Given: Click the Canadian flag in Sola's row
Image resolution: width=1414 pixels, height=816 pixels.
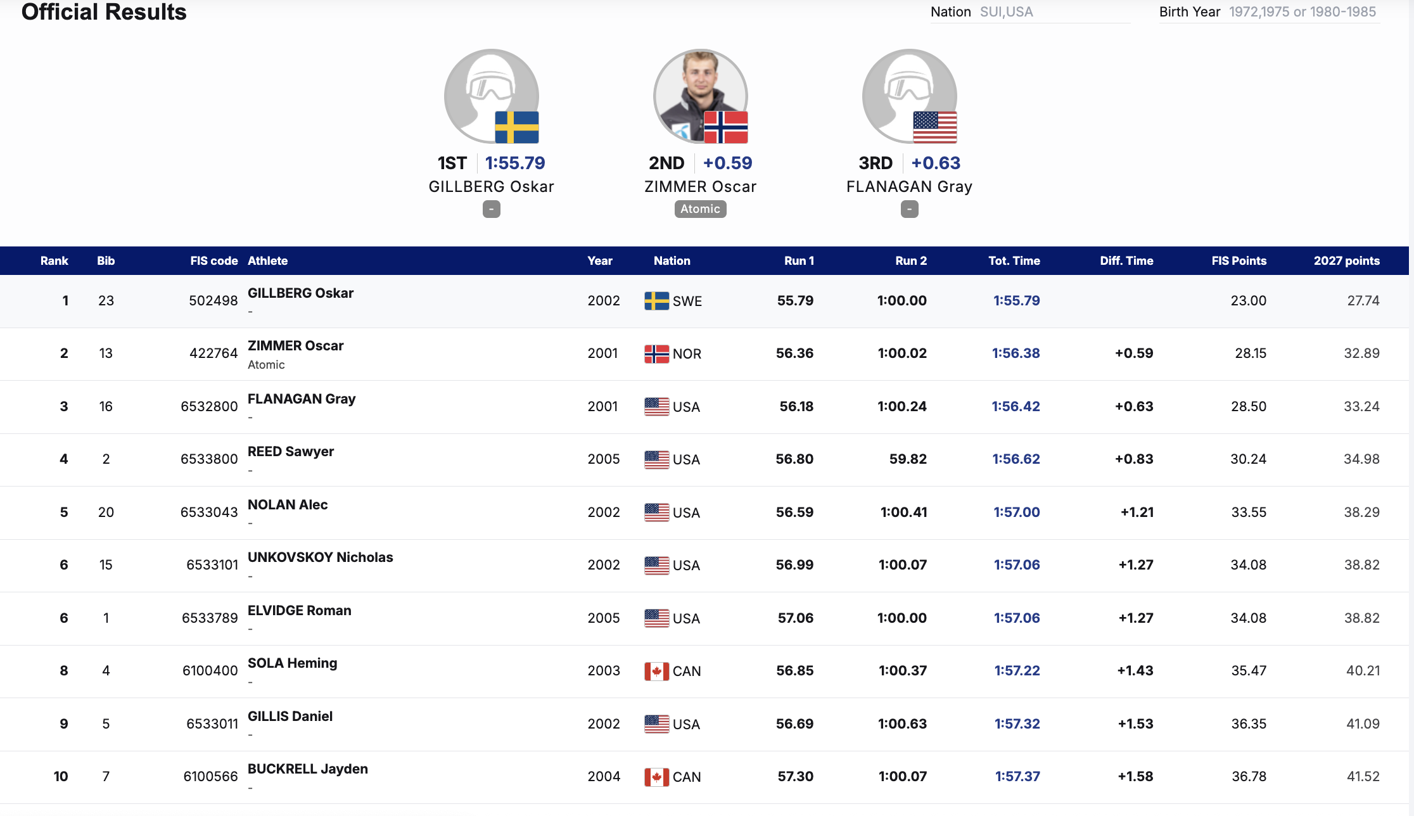Looking at the screenshot, I should [656, 671].
